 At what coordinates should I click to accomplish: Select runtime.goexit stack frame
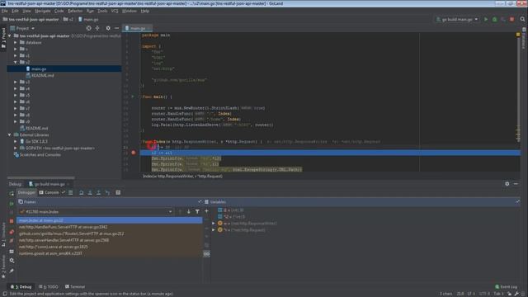pyautogui.click(x=109, y=253)
